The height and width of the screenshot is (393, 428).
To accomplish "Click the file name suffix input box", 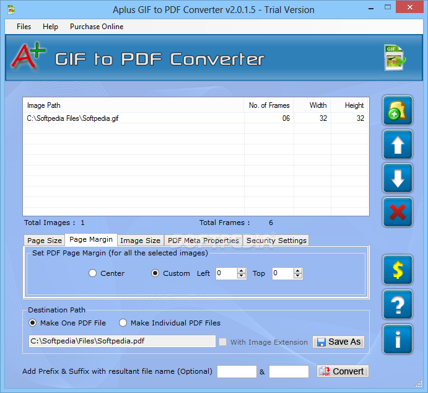I will [289, 371].
